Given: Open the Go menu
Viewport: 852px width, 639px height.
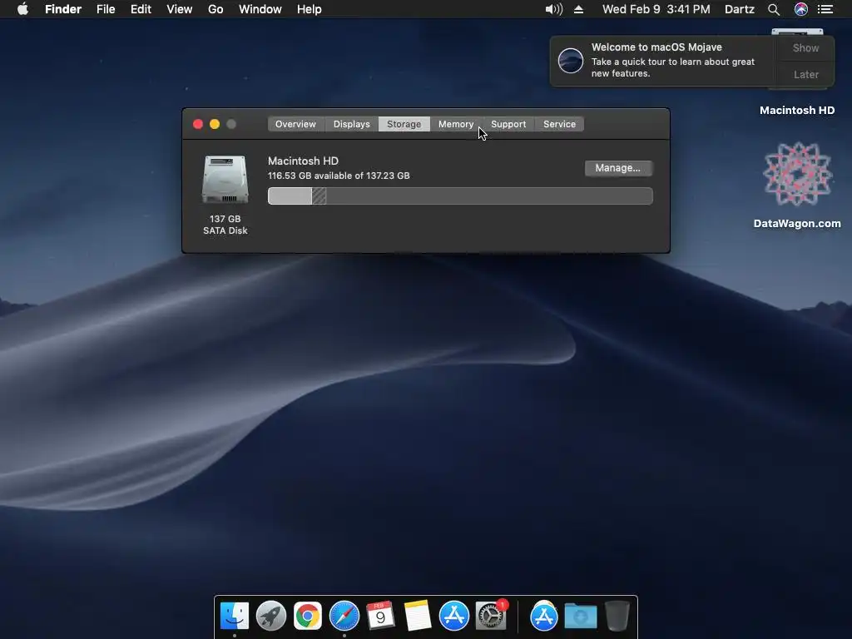Looking at the screenshot, I should 215,9.
